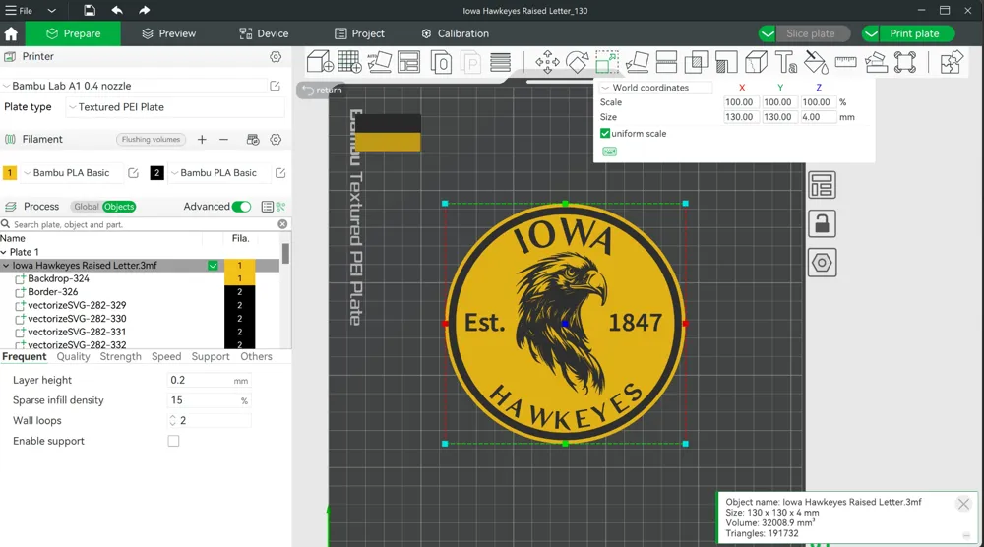Image resolution: width=984 pixels, height=547 pixels.
Task: Click the Variable layer height icon
Action: (500, 63)
